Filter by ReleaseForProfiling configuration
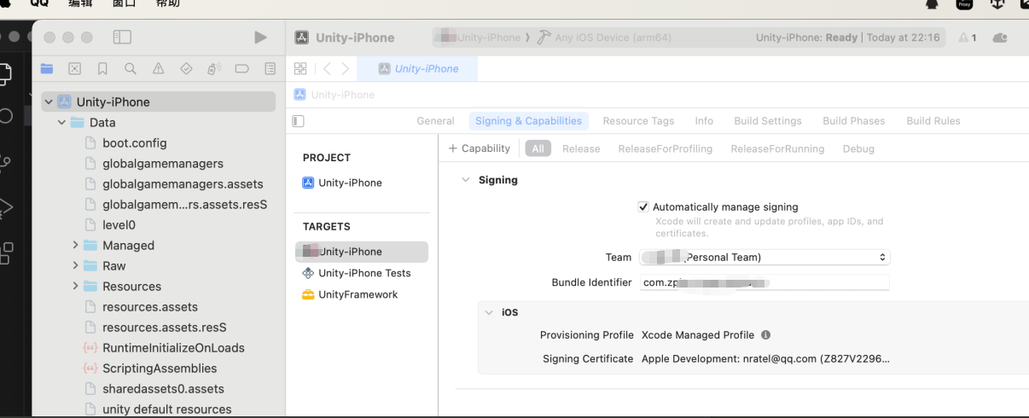This screenshot has width=1029, height=418. [666, 148]
